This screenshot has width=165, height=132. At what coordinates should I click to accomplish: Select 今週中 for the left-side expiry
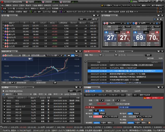click(x=103, y=123)
